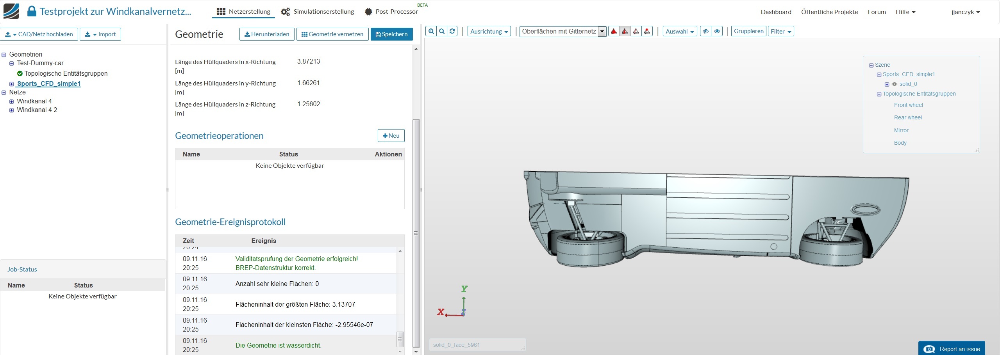Image resolution: width=1000 pixels, height=355 pixels.
Task: Click the SimScale logo icon
Action: point(11,11)
